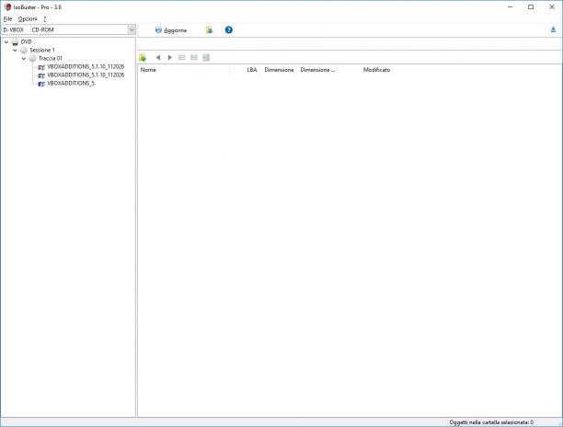This screenshot has width=563, height=427.
Task: Navigate forward with the right arrow
Action: (x=170, y=57)
